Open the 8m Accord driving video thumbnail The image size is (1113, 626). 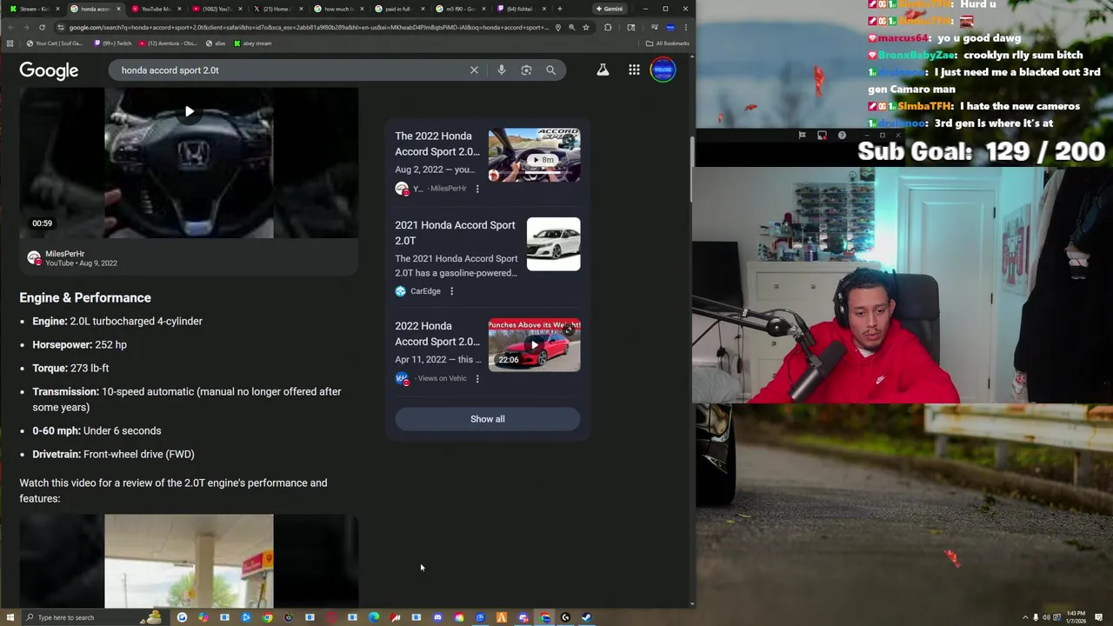pos(534,155)
